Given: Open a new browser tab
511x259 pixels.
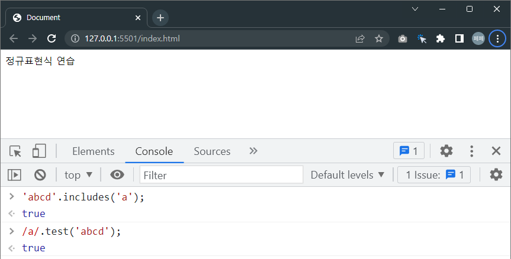Looking at the screenshot, I should [x=160, y=18].
